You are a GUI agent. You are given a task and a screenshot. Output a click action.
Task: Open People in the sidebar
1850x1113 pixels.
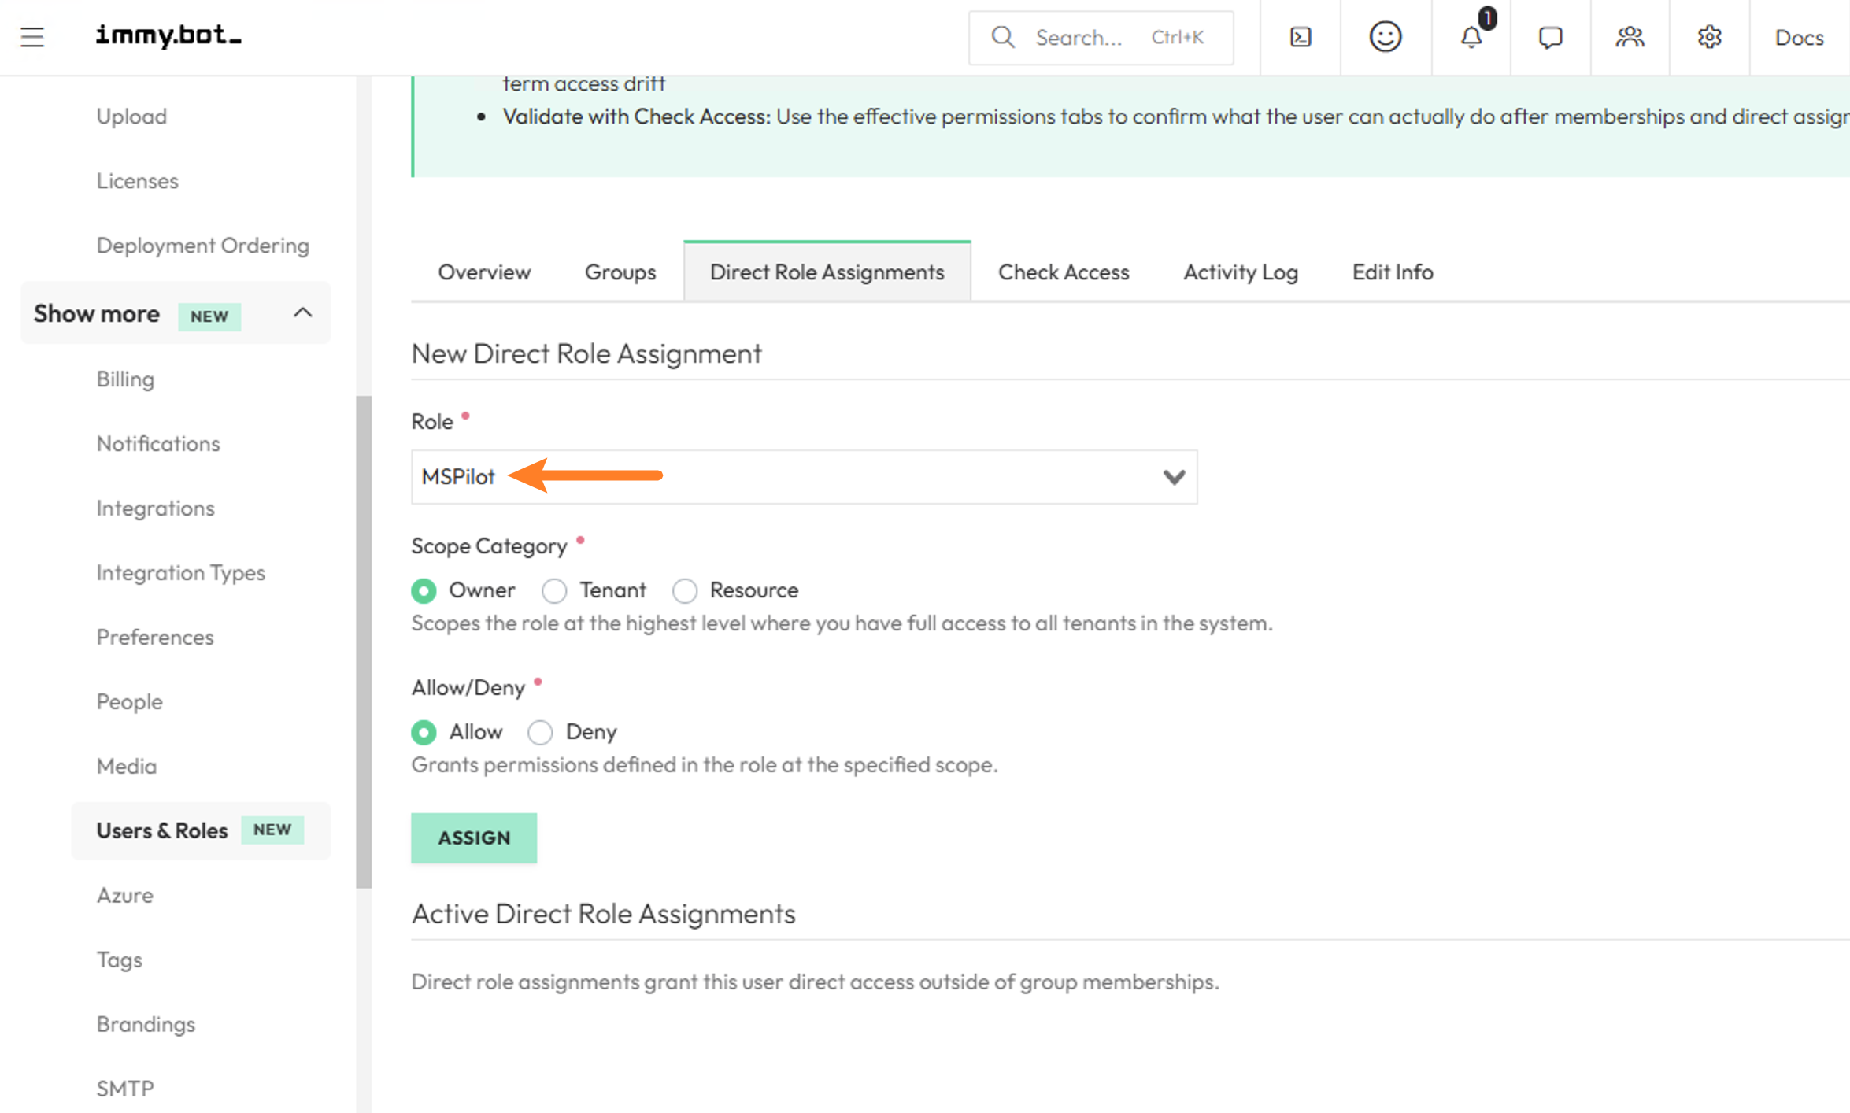tap(129, 702)
